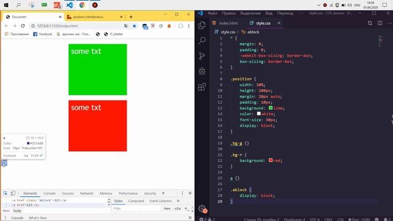Screen dimensions: 393x221
Task: Open the VS Code Search sidebar icon
Action: (x=202, y=41)
